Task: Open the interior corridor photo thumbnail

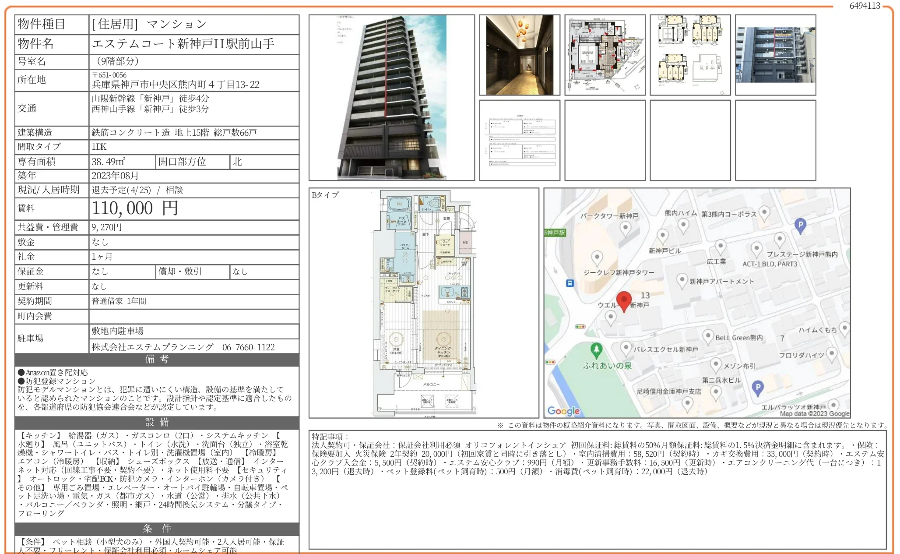Action: (520, 55)
